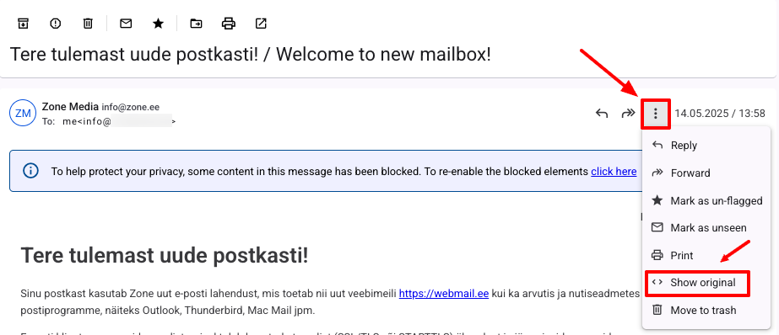Open the https://webmail.ee link
779x335 pixels.
(444, 294)
